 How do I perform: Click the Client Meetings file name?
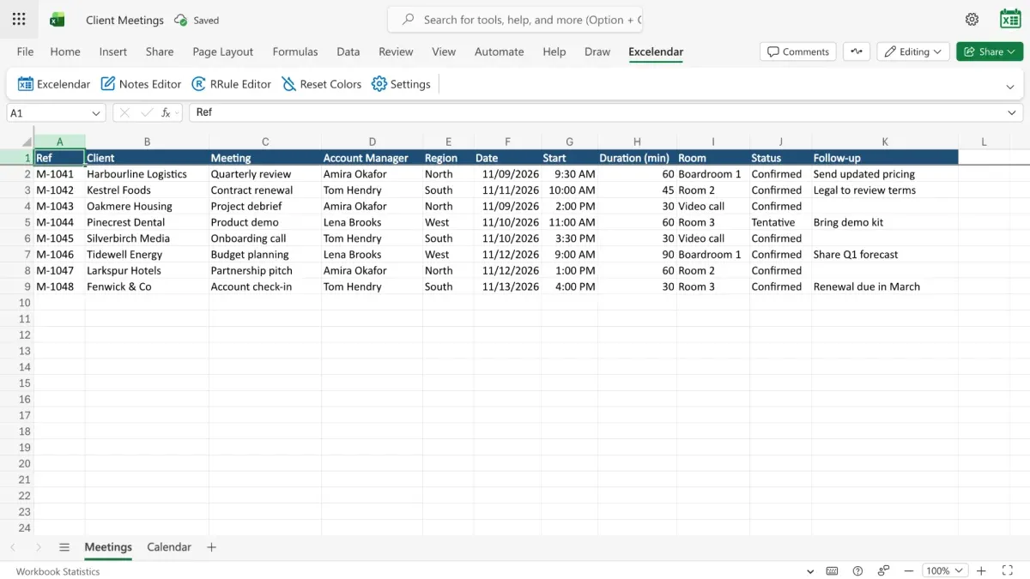(x=124, y=20)
